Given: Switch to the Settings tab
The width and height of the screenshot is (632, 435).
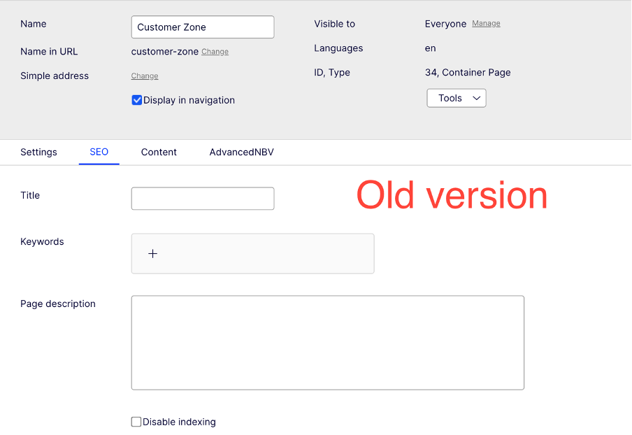Looking at the screenshot, I should (x=38, y=152).
